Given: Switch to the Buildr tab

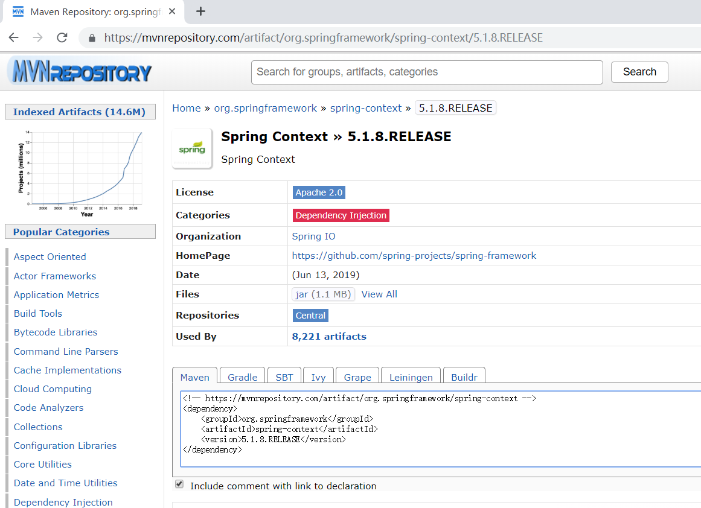Looking at the screenshot, I should 464,376.
